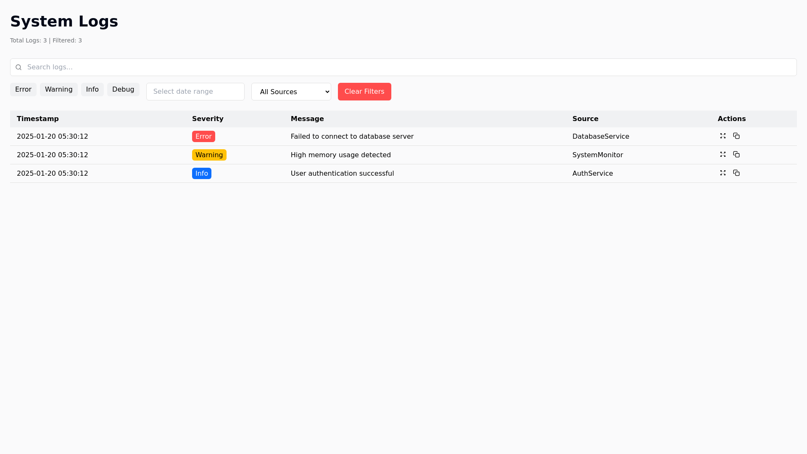Click the System Logs heading
This screenshot has width=807, height=454.
coord(64,21)
